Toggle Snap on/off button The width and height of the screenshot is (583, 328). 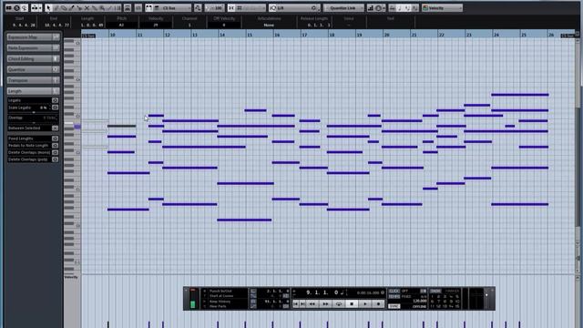pos(231,8)
